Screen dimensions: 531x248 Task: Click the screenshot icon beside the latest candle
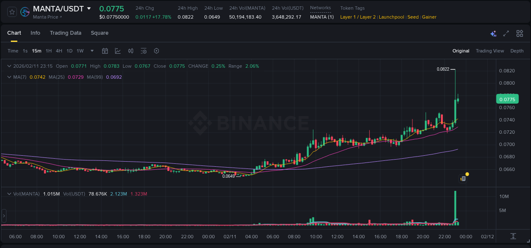(x=463, y=179)
